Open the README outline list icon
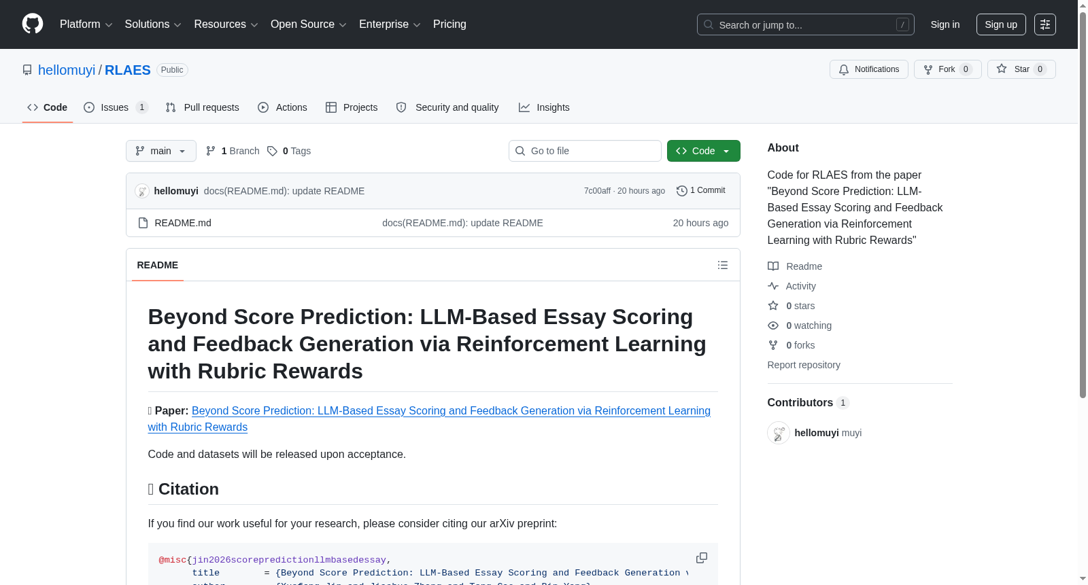The image size is (1088, 585). [x=723, y=265]
